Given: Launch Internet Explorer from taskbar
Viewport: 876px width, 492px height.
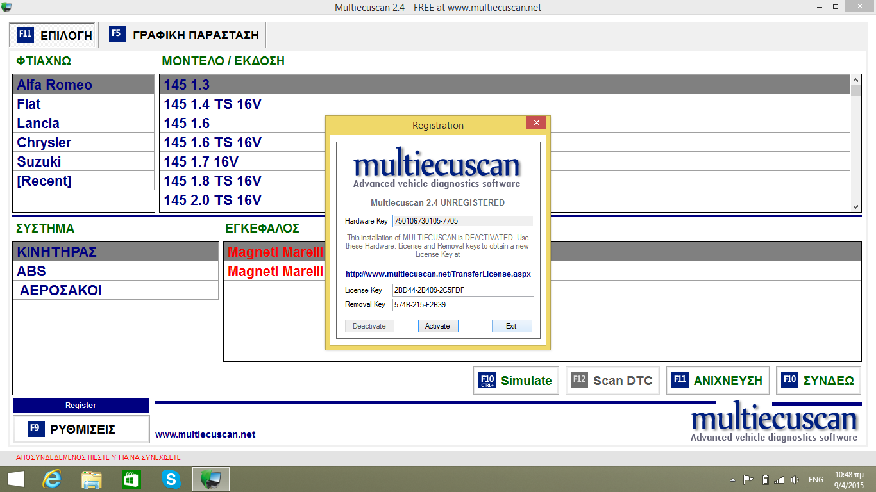Looking at the screenshot, I should [52, 479].
